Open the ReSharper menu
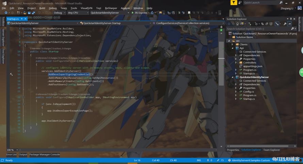303x164 pixels. [111, 8]
